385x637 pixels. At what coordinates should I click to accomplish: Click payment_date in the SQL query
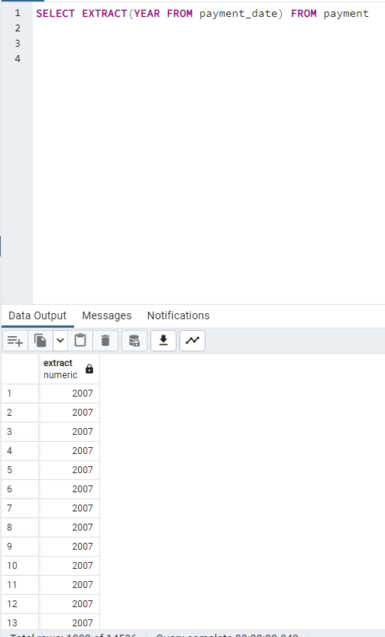(238, 14)
